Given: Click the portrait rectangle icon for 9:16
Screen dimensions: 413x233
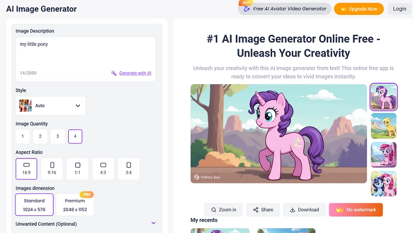Looking at the screenshot, I should point(52,165).
